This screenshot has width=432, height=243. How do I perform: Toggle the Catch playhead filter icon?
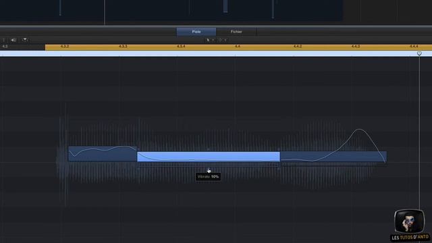[25, 40]
